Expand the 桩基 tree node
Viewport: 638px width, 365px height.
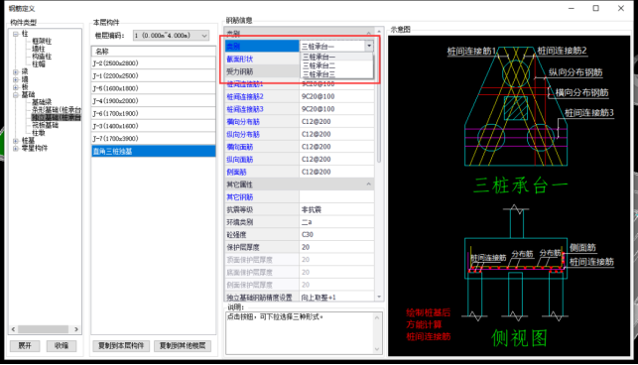[16, 141]
